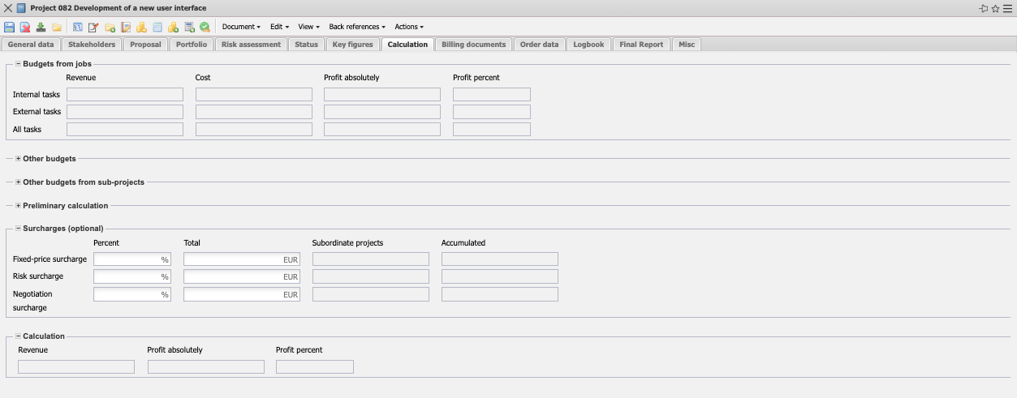The image size is (1017, 398).
Task: Expand the Other budgets section
Action: pyautogui.click(x=19, y=159)
